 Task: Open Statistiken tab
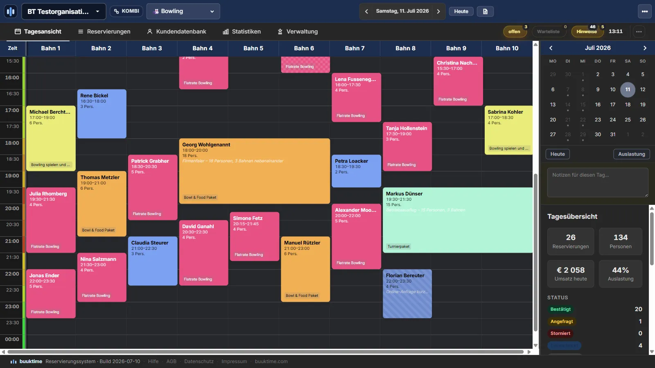pyautogui.click(x=242, y=31)
